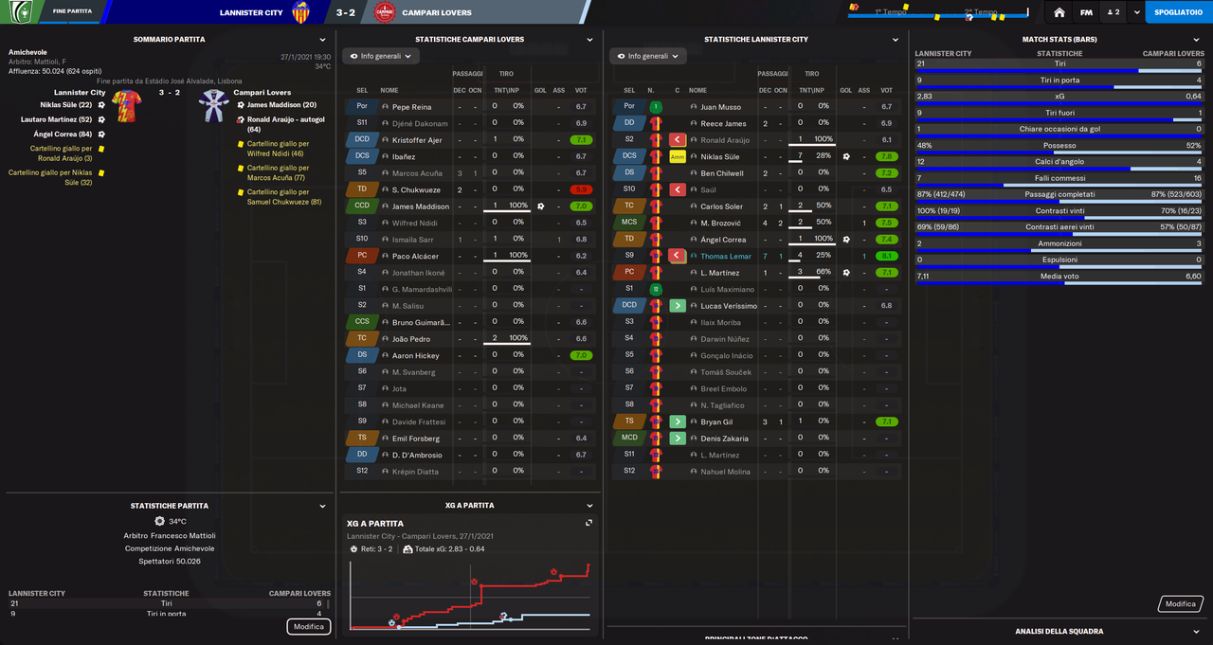Click the goalkeeper shirt icon for Juan Musso

pyautogui.click(x=654, y=107)
